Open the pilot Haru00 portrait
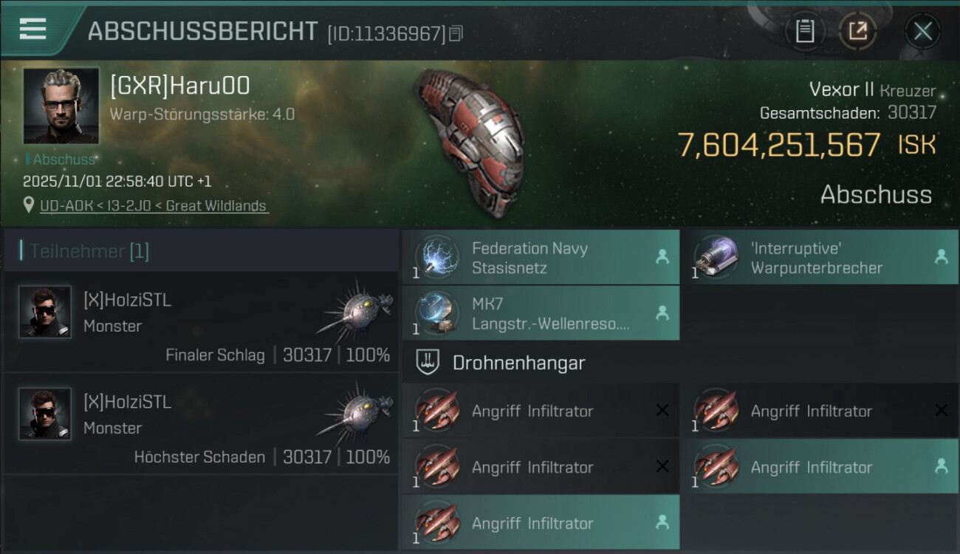Screen dimensions: 960x554 click(x=61, y=105)
